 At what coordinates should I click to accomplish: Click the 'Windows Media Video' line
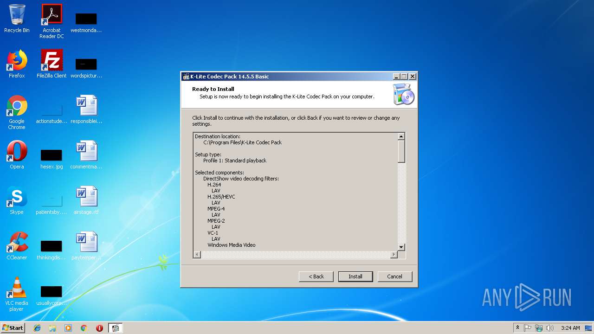[x=232, y=245]
